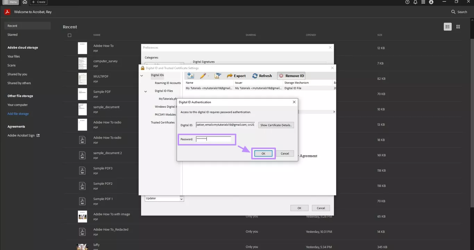The width and height of the screenshot is (474, 250).
Task: Select Starred in left sidebar
Action: (x=12, y=35)
